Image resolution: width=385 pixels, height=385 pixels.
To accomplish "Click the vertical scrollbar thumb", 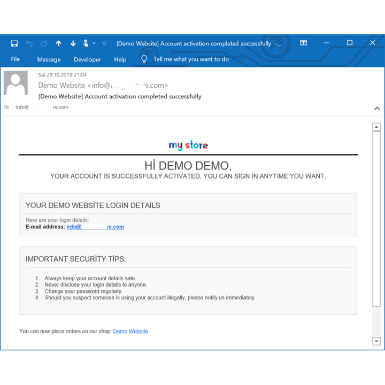I will click(376, 219).
